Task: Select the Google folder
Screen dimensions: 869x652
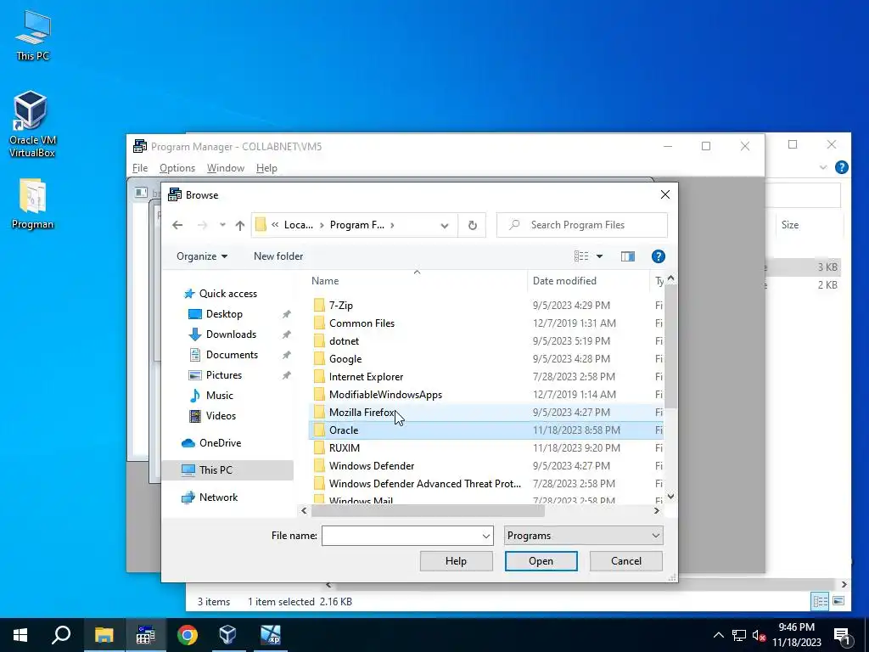Action: (485, 359)
